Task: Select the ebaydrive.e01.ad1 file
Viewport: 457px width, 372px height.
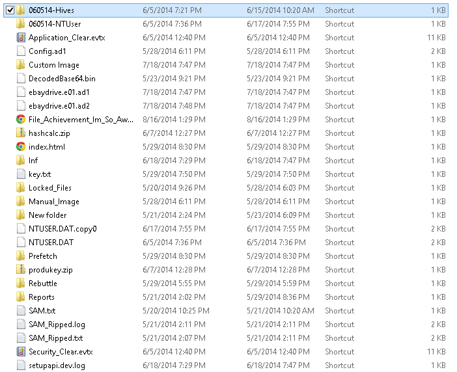Action: (x=59, y=92)
